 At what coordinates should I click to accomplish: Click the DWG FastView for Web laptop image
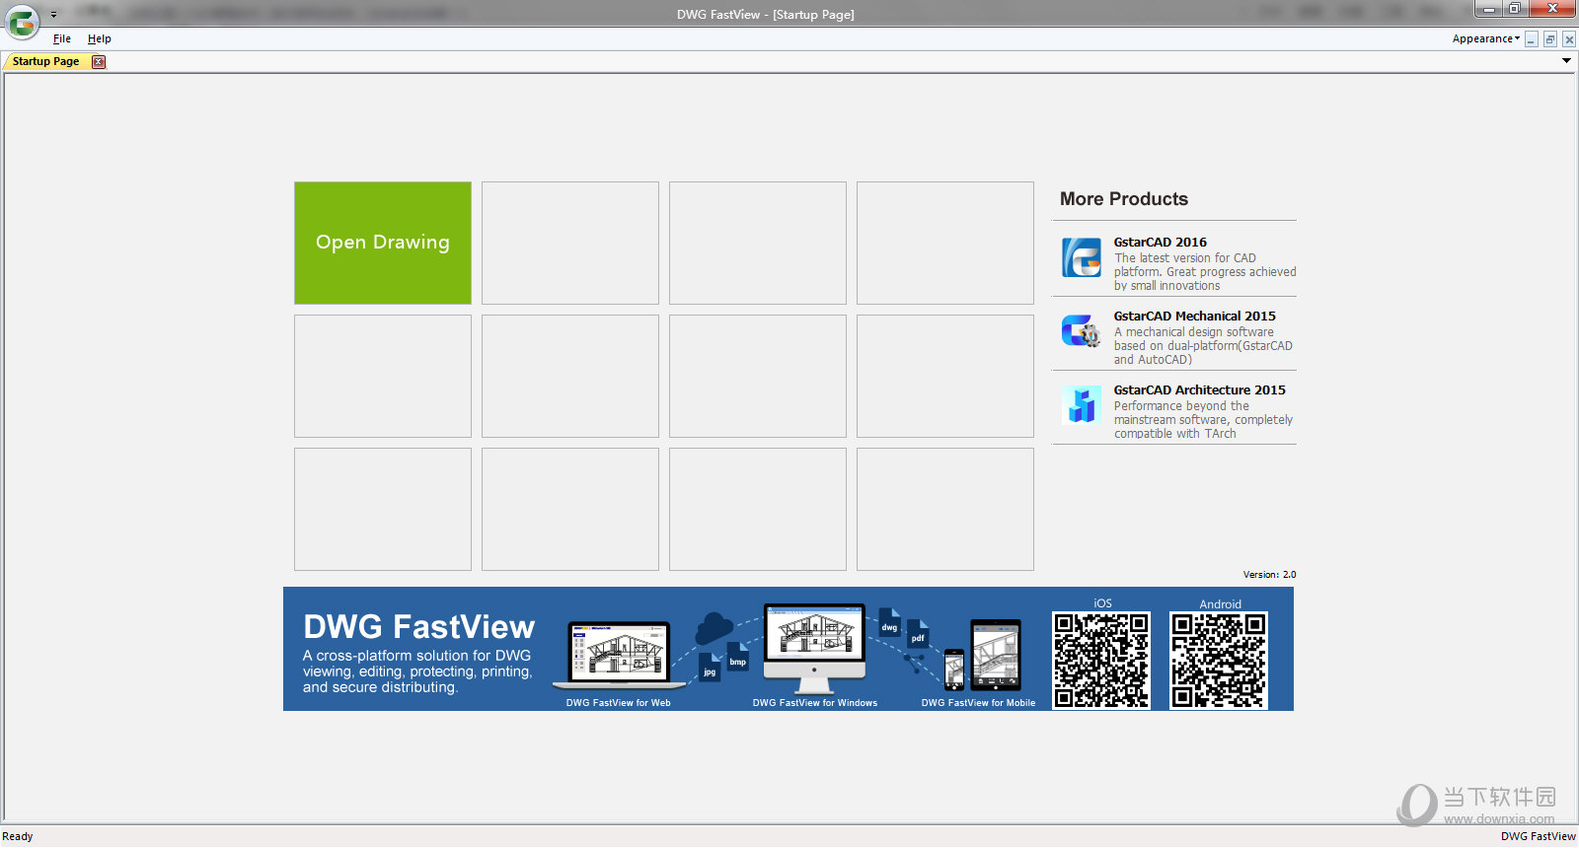619,655
